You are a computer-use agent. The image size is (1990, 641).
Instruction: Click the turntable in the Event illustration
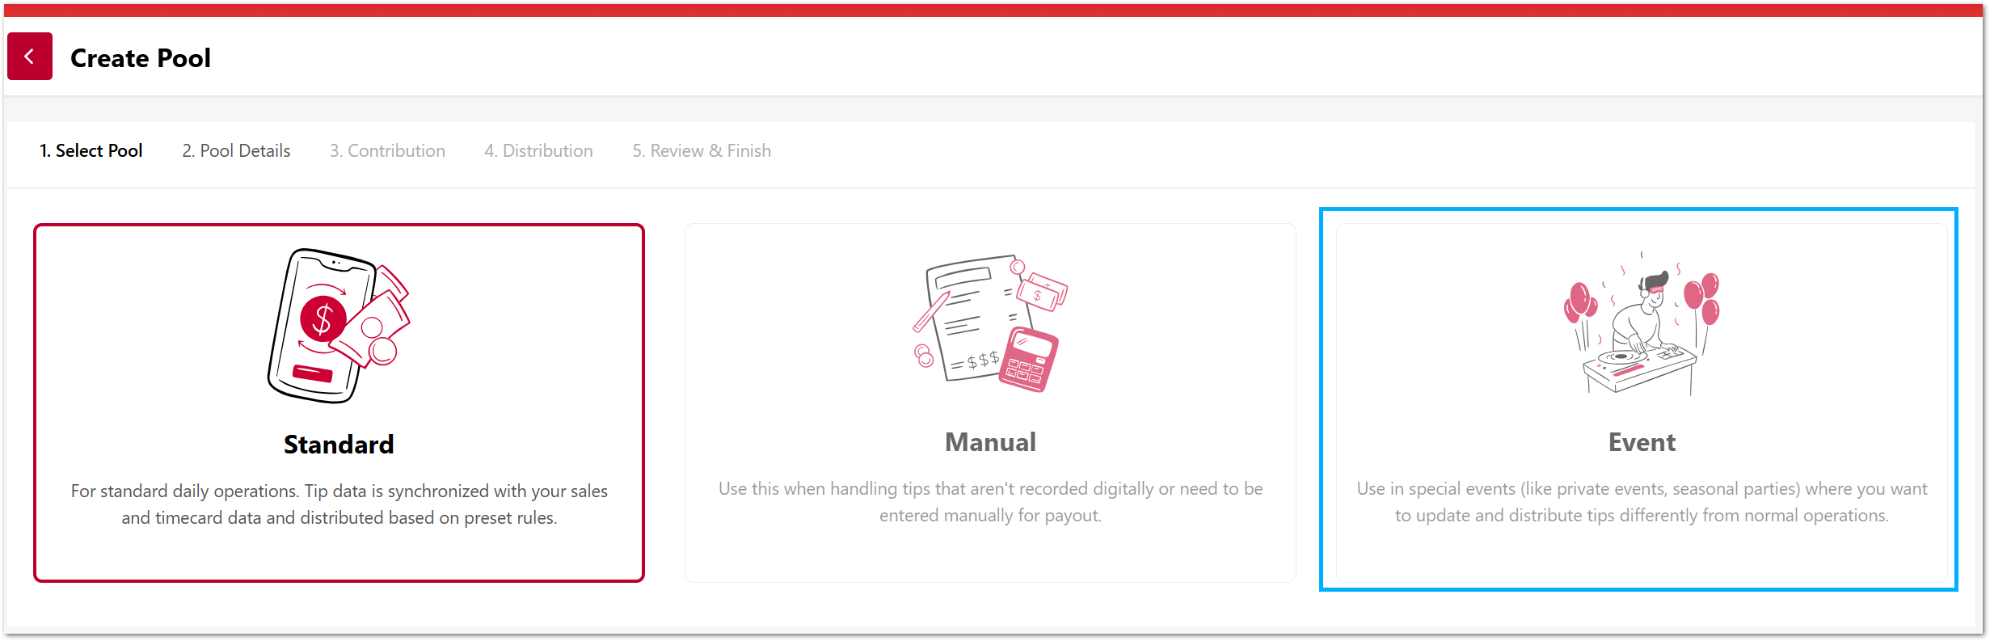pos(1622,356)
